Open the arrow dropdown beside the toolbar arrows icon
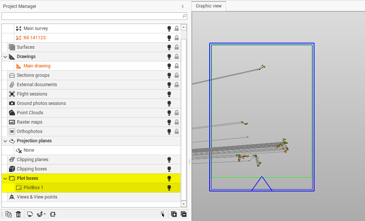 pyautogui.click(x=45, y=214)
